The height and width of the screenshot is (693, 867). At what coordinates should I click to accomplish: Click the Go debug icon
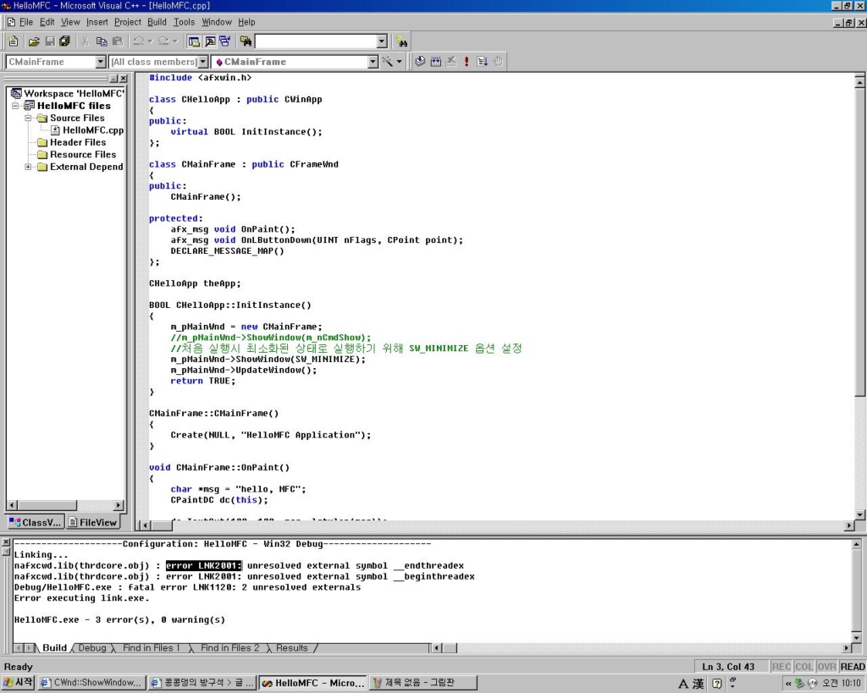[x=482, y=61]
